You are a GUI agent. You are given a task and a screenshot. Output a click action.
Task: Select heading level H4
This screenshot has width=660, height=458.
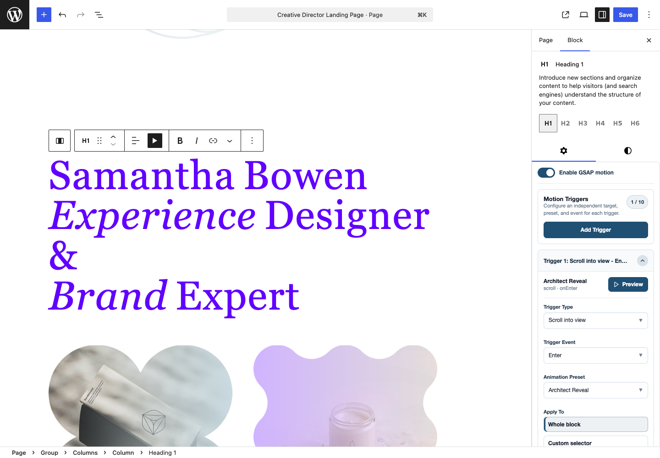coord(600,123)
